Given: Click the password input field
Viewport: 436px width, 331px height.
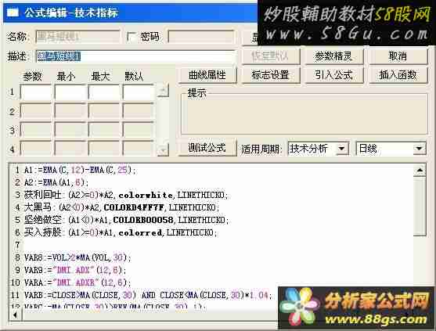Looking at the screenshot, I should tap(202, 37).
